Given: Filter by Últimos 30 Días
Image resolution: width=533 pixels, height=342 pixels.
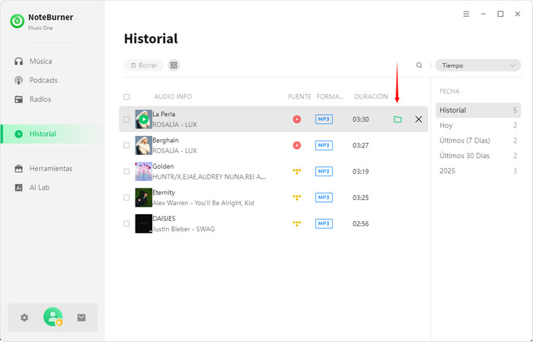Looking at the screenshot, I should (x=478, y=156).
